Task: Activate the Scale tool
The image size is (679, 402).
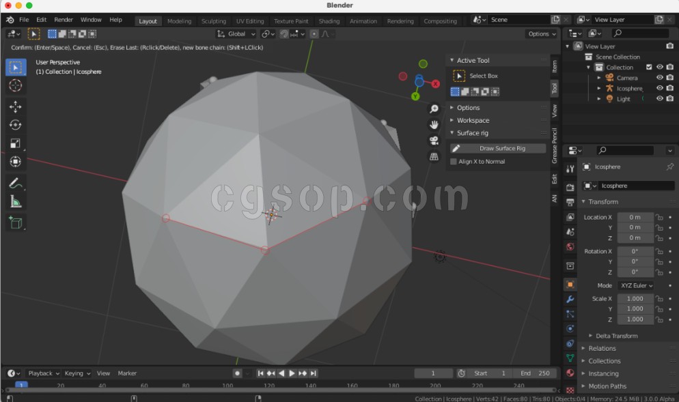Action: click(x=16, y=143)
